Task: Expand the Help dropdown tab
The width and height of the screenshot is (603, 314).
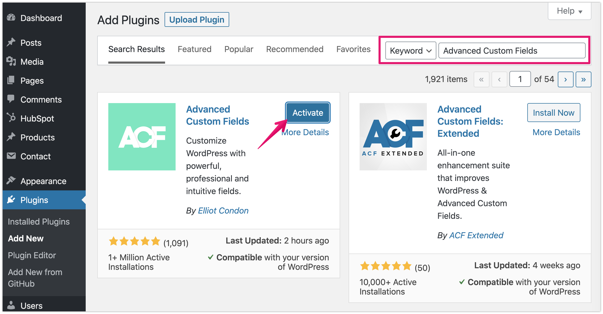Action: point(570,11)
